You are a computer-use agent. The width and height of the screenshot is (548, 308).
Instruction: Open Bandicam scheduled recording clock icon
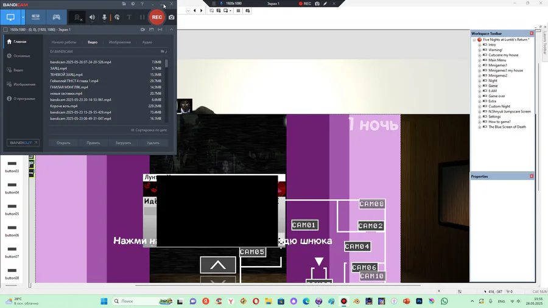133,4
